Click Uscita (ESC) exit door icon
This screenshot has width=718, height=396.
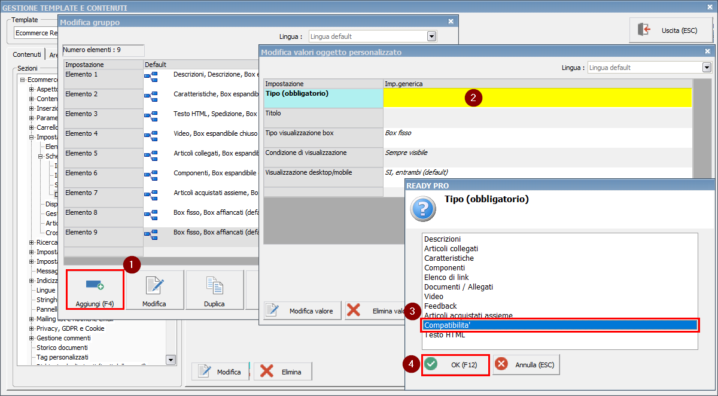[644, 30]
